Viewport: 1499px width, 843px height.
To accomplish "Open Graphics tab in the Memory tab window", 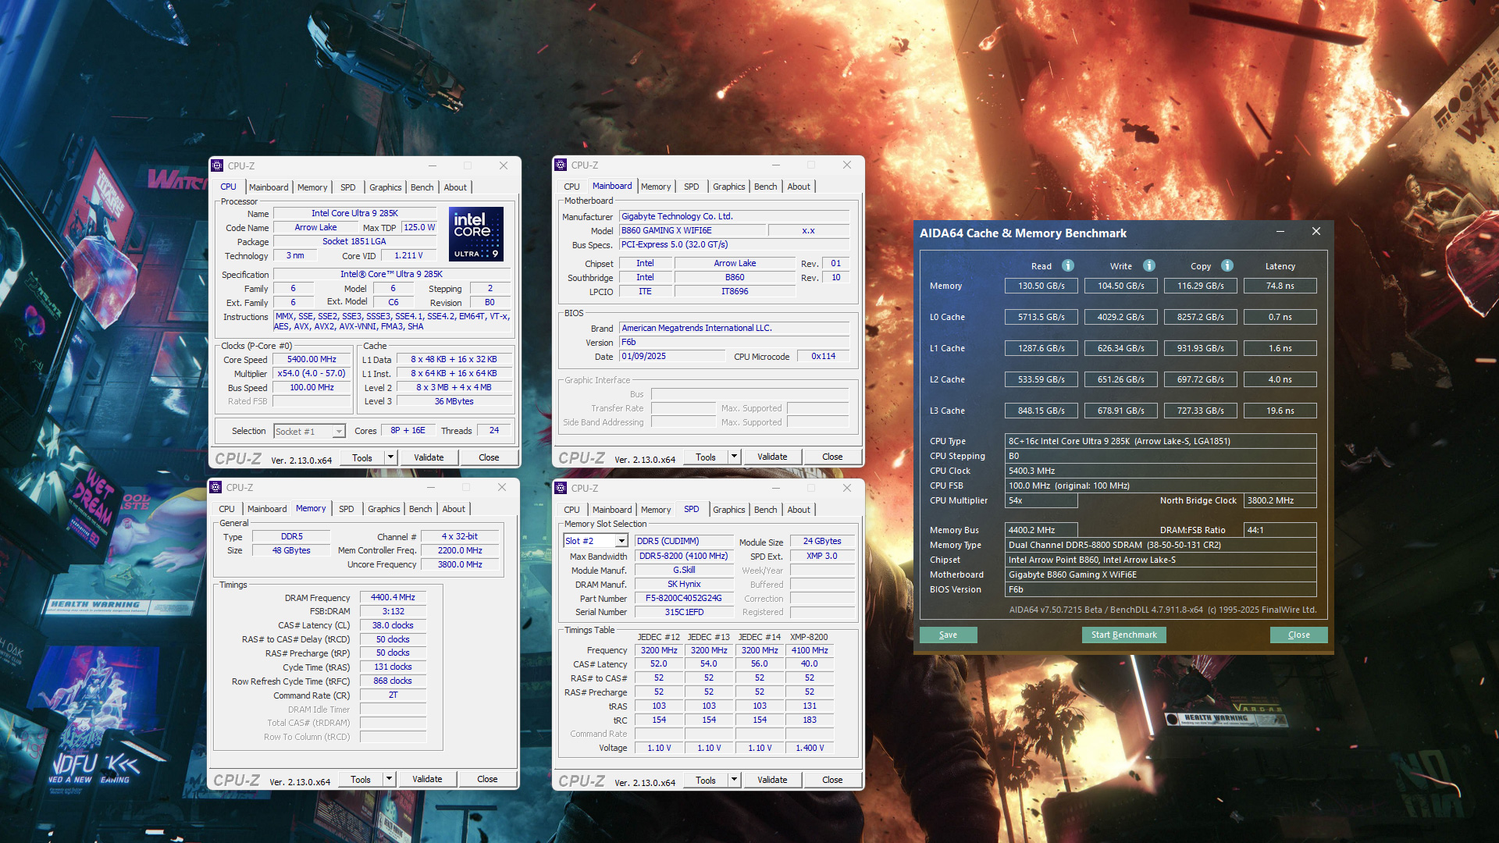I will 384,509.
